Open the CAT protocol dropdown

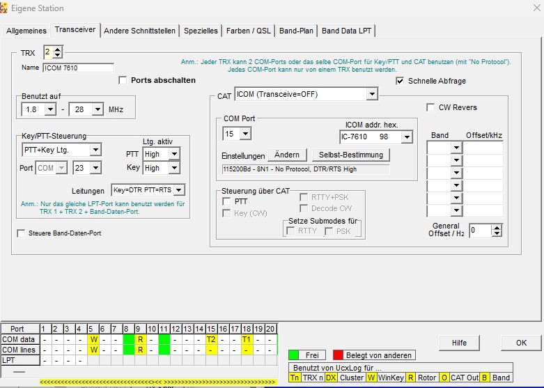[x=372, y=94]
